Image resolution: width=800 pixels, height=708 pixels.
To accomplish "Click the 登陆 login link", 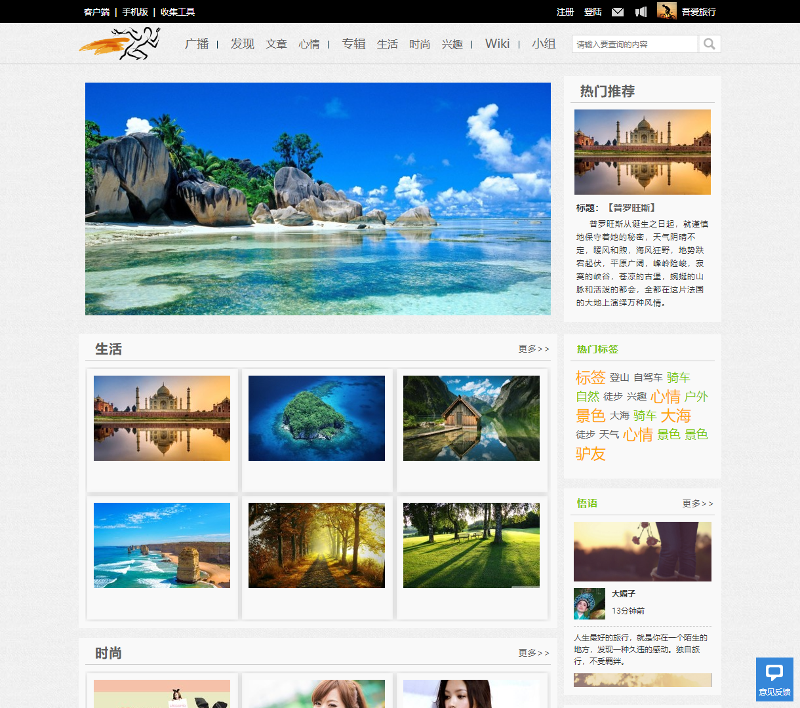I will click(x=593, y=11).
